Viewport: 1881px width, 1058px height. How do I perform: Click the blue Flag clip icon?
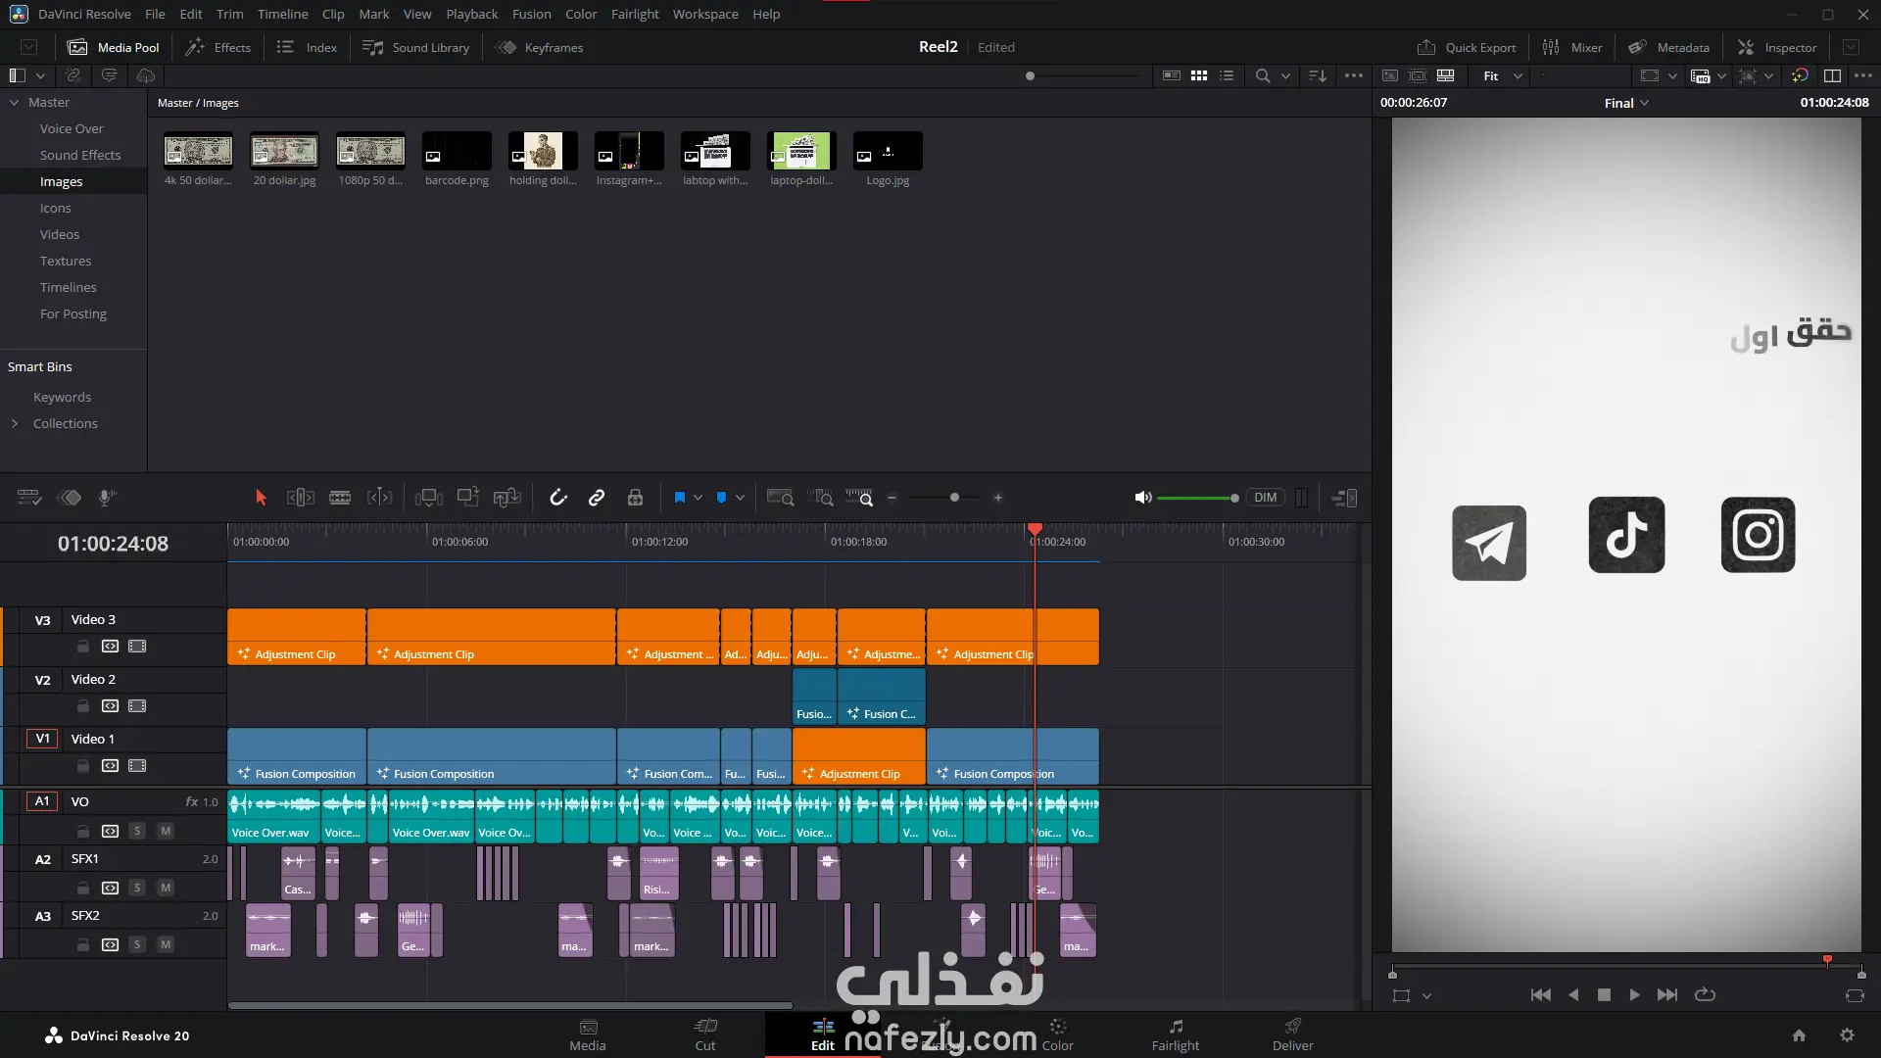(679, 498)
